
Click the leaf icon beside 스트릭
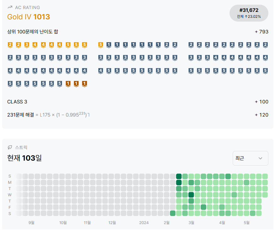coord(10,147)
